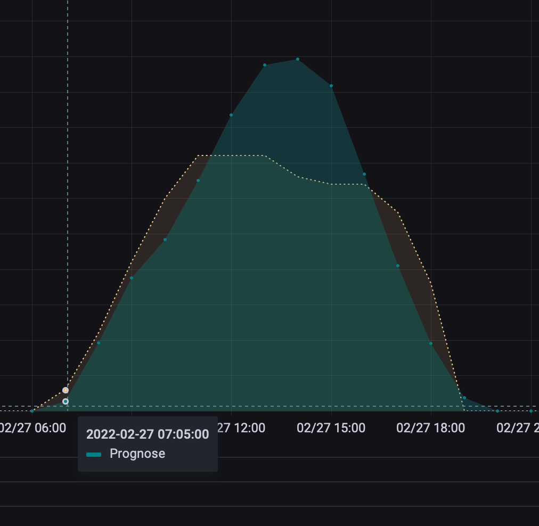The width and height of the screenshot is (539, 526).
Task: Click the highest Prognose data point at peak
Action: tap(298, 59)
